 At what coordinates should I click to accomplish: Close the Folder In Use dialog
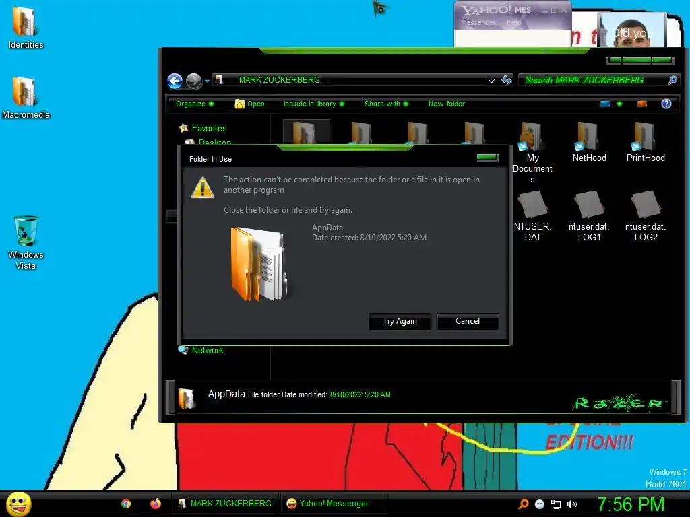488,158
